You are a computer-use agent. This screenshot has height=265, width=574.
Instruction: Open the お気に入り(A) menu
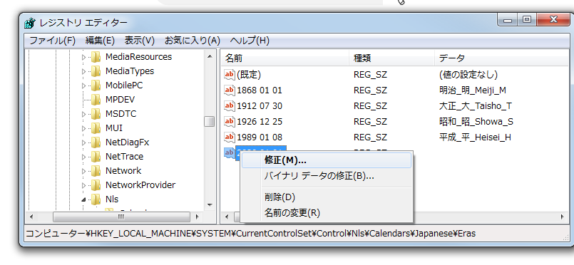[x=193, y=41]
